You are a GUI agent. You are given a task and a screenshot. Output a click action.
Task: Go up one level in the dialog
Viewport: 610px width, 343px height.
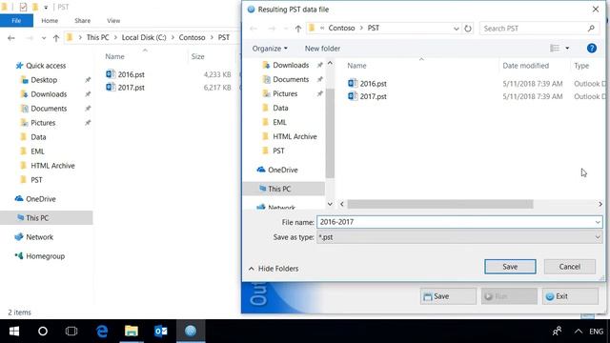298,29
